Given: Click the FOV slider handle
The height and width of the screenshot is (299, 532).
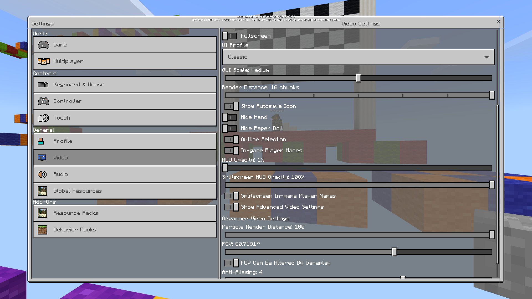Looking at the screenshot, I should pyautogui.click(x=394, y=252).
